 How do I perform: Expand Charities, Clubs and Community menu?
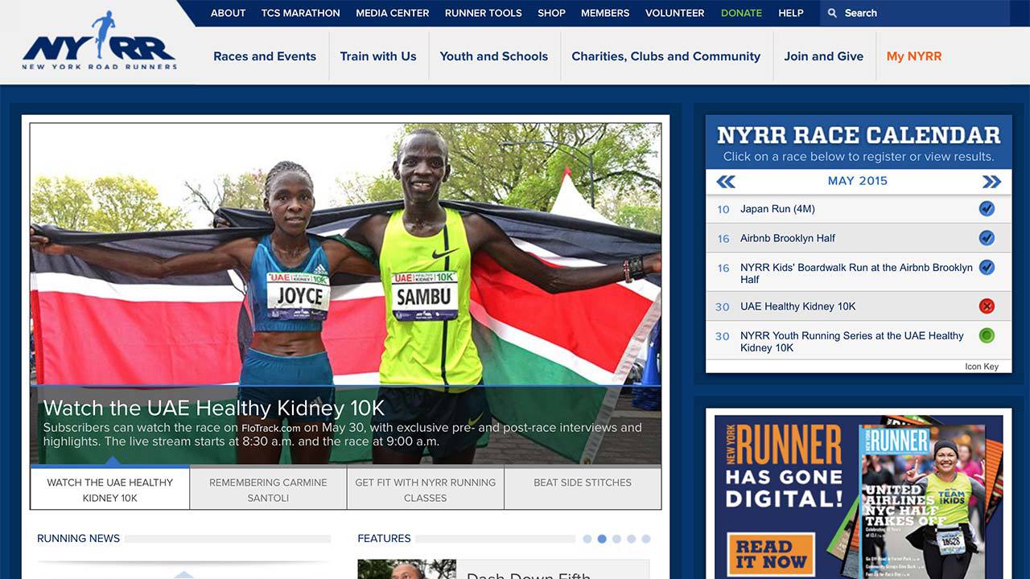[665, 56]
